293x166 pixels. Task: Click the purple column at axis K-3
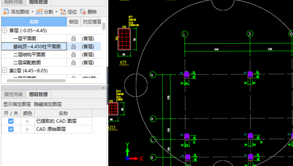pos(251,157)
